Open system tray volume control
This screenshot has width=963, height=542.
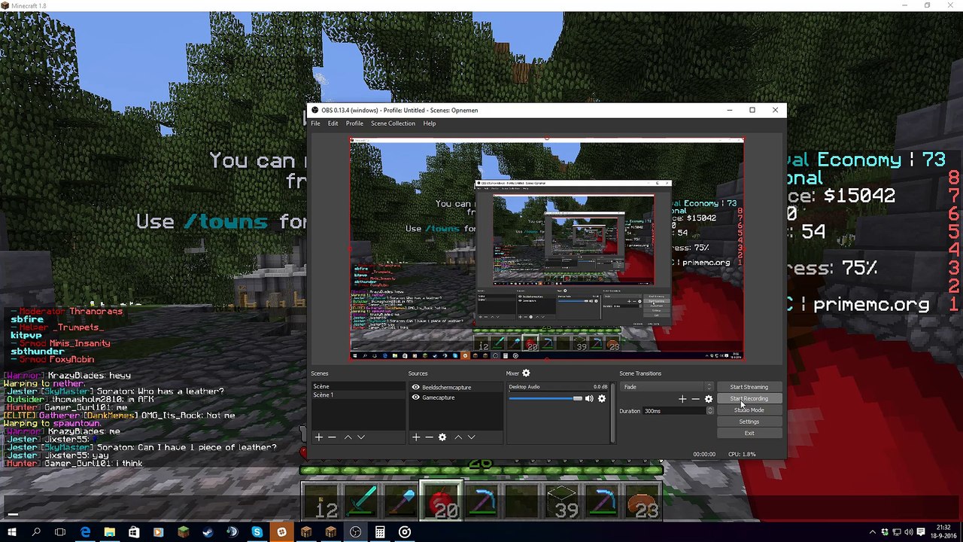pyautogui.click(x=909, y=533)
